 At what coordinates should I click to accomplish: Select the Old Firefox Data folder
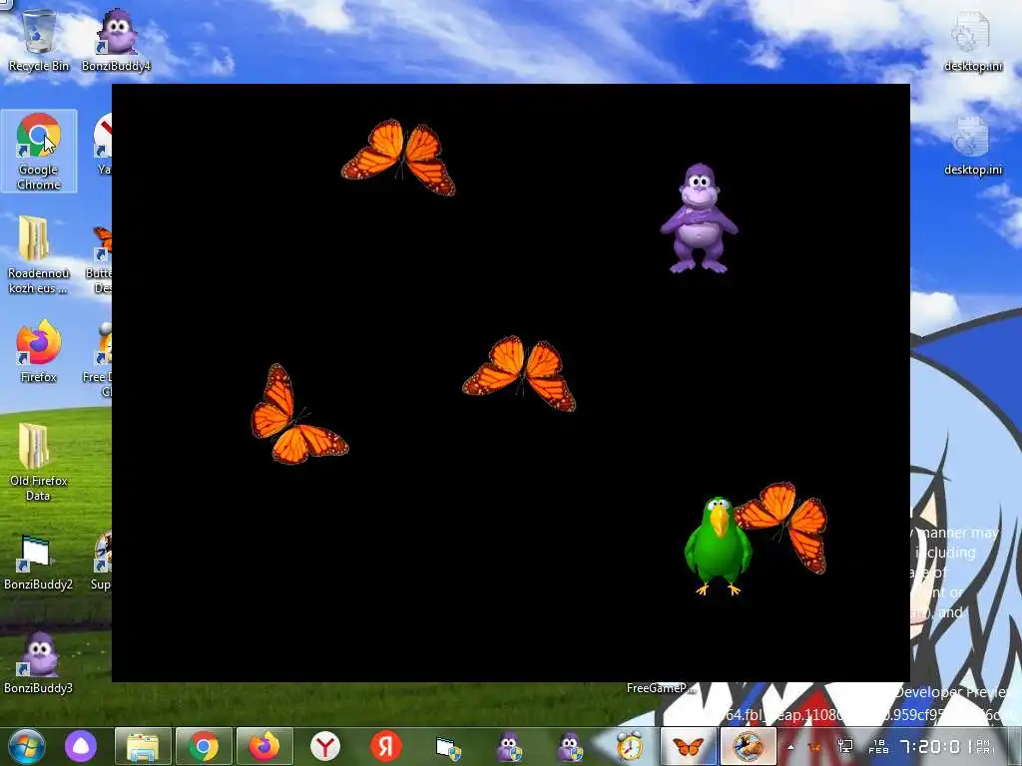tap(39, 461)
